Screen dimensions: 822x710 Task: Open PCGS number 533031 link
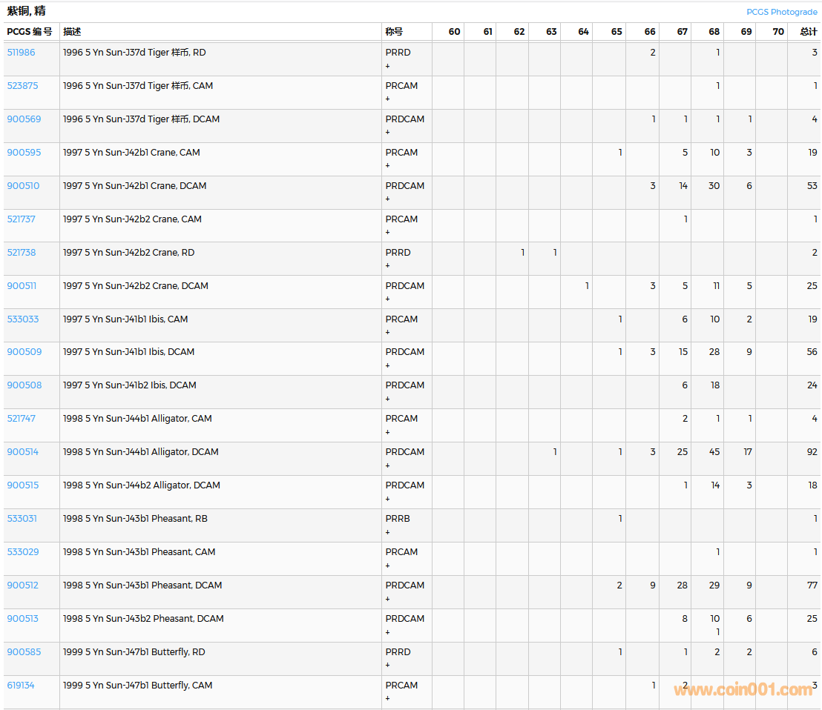pos(22,519)
